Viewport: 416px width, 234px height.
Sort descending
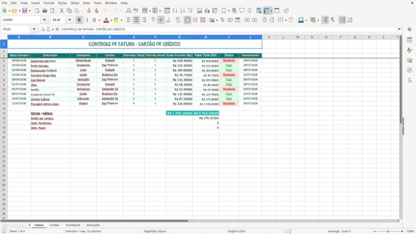[x=182, y=11]
